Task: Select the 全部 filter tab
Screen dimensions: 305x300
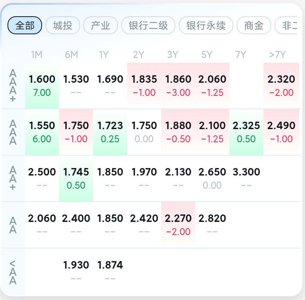Action: pos(25,25)
